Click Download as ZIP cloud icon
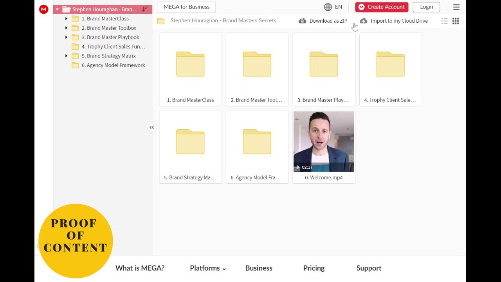The height and width of the screenshot is (282, 501). click(303, 21)
